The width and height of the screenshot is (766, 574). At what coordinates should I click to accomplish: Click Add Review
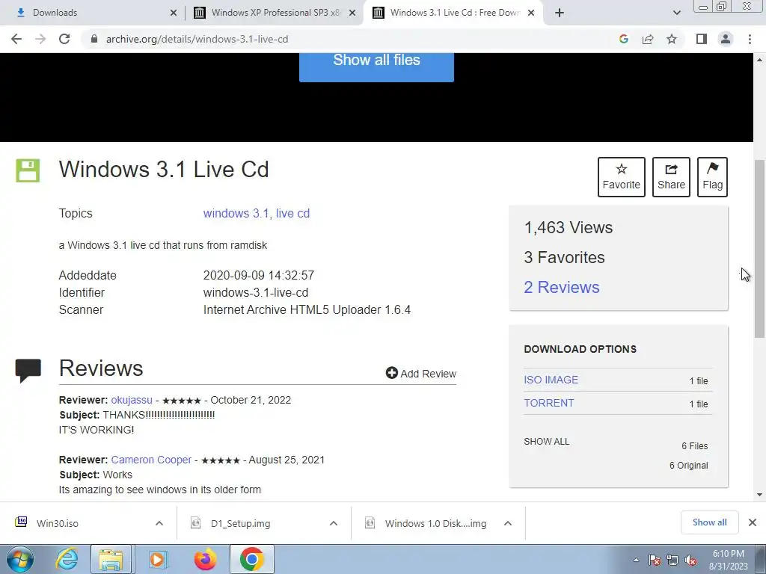point(420,374)
